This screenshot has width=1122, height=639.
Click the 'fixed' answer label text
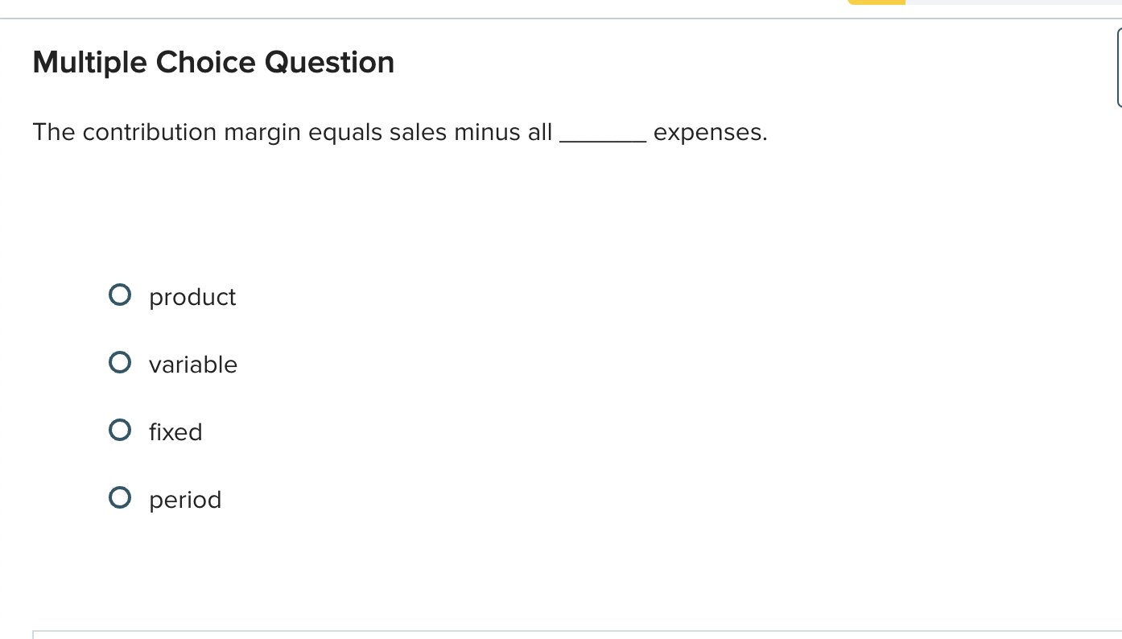coord(175,432)
